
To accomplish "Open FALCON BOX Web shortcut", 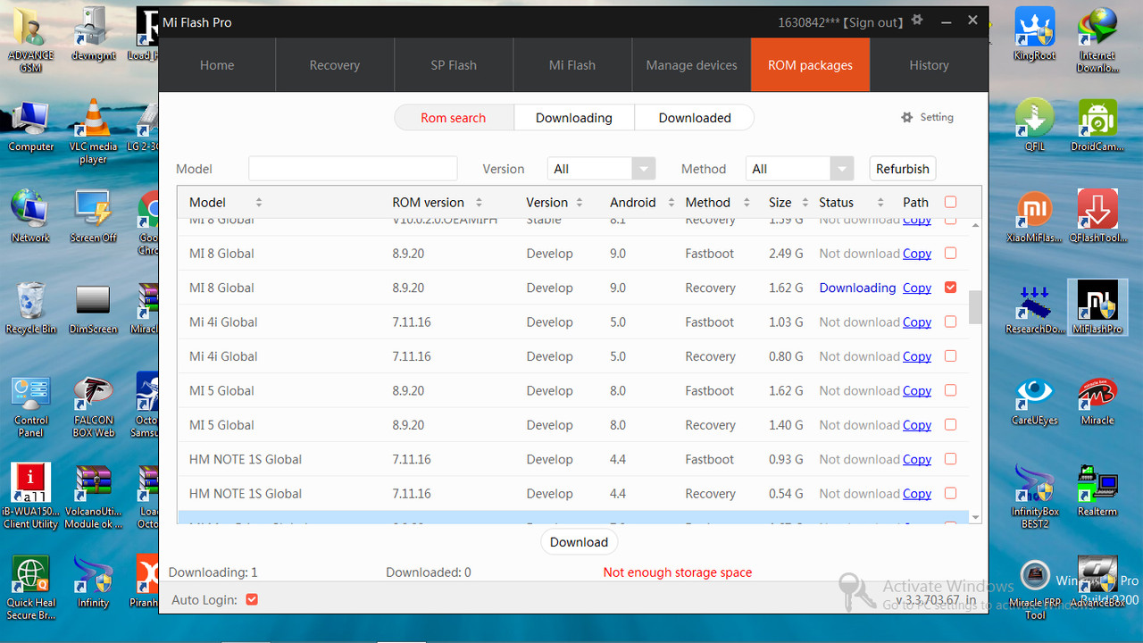I will point(93,406).
